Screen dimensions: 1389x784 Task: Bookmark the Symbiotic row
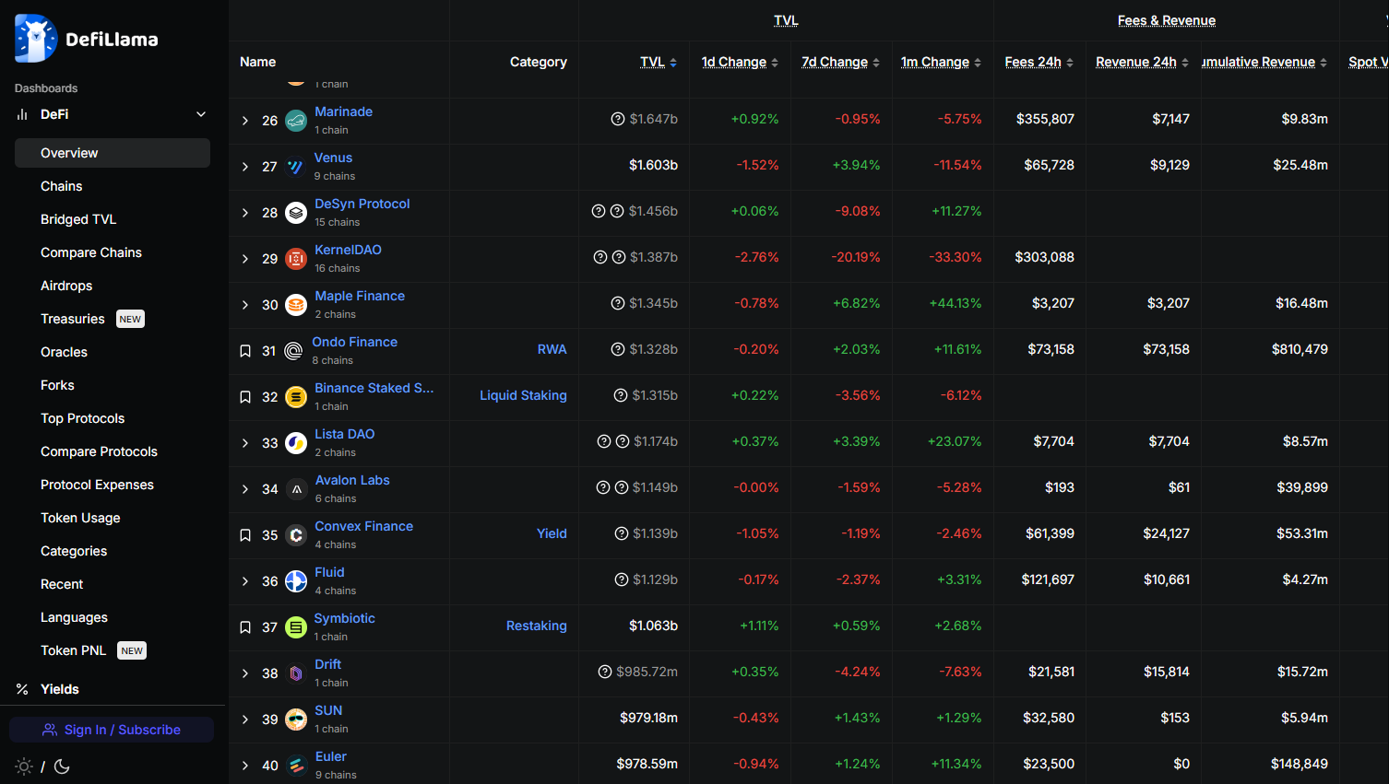[245, 627]
